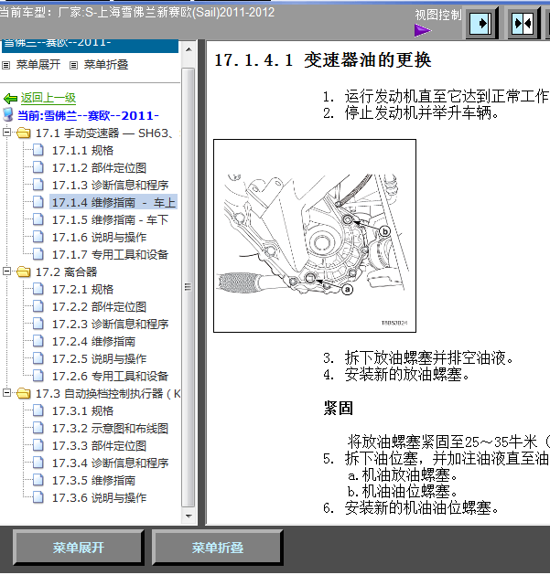Screen dimensions: 550x575
Task: Click the inward-arrows view control icon
Action: pos(523,24)
